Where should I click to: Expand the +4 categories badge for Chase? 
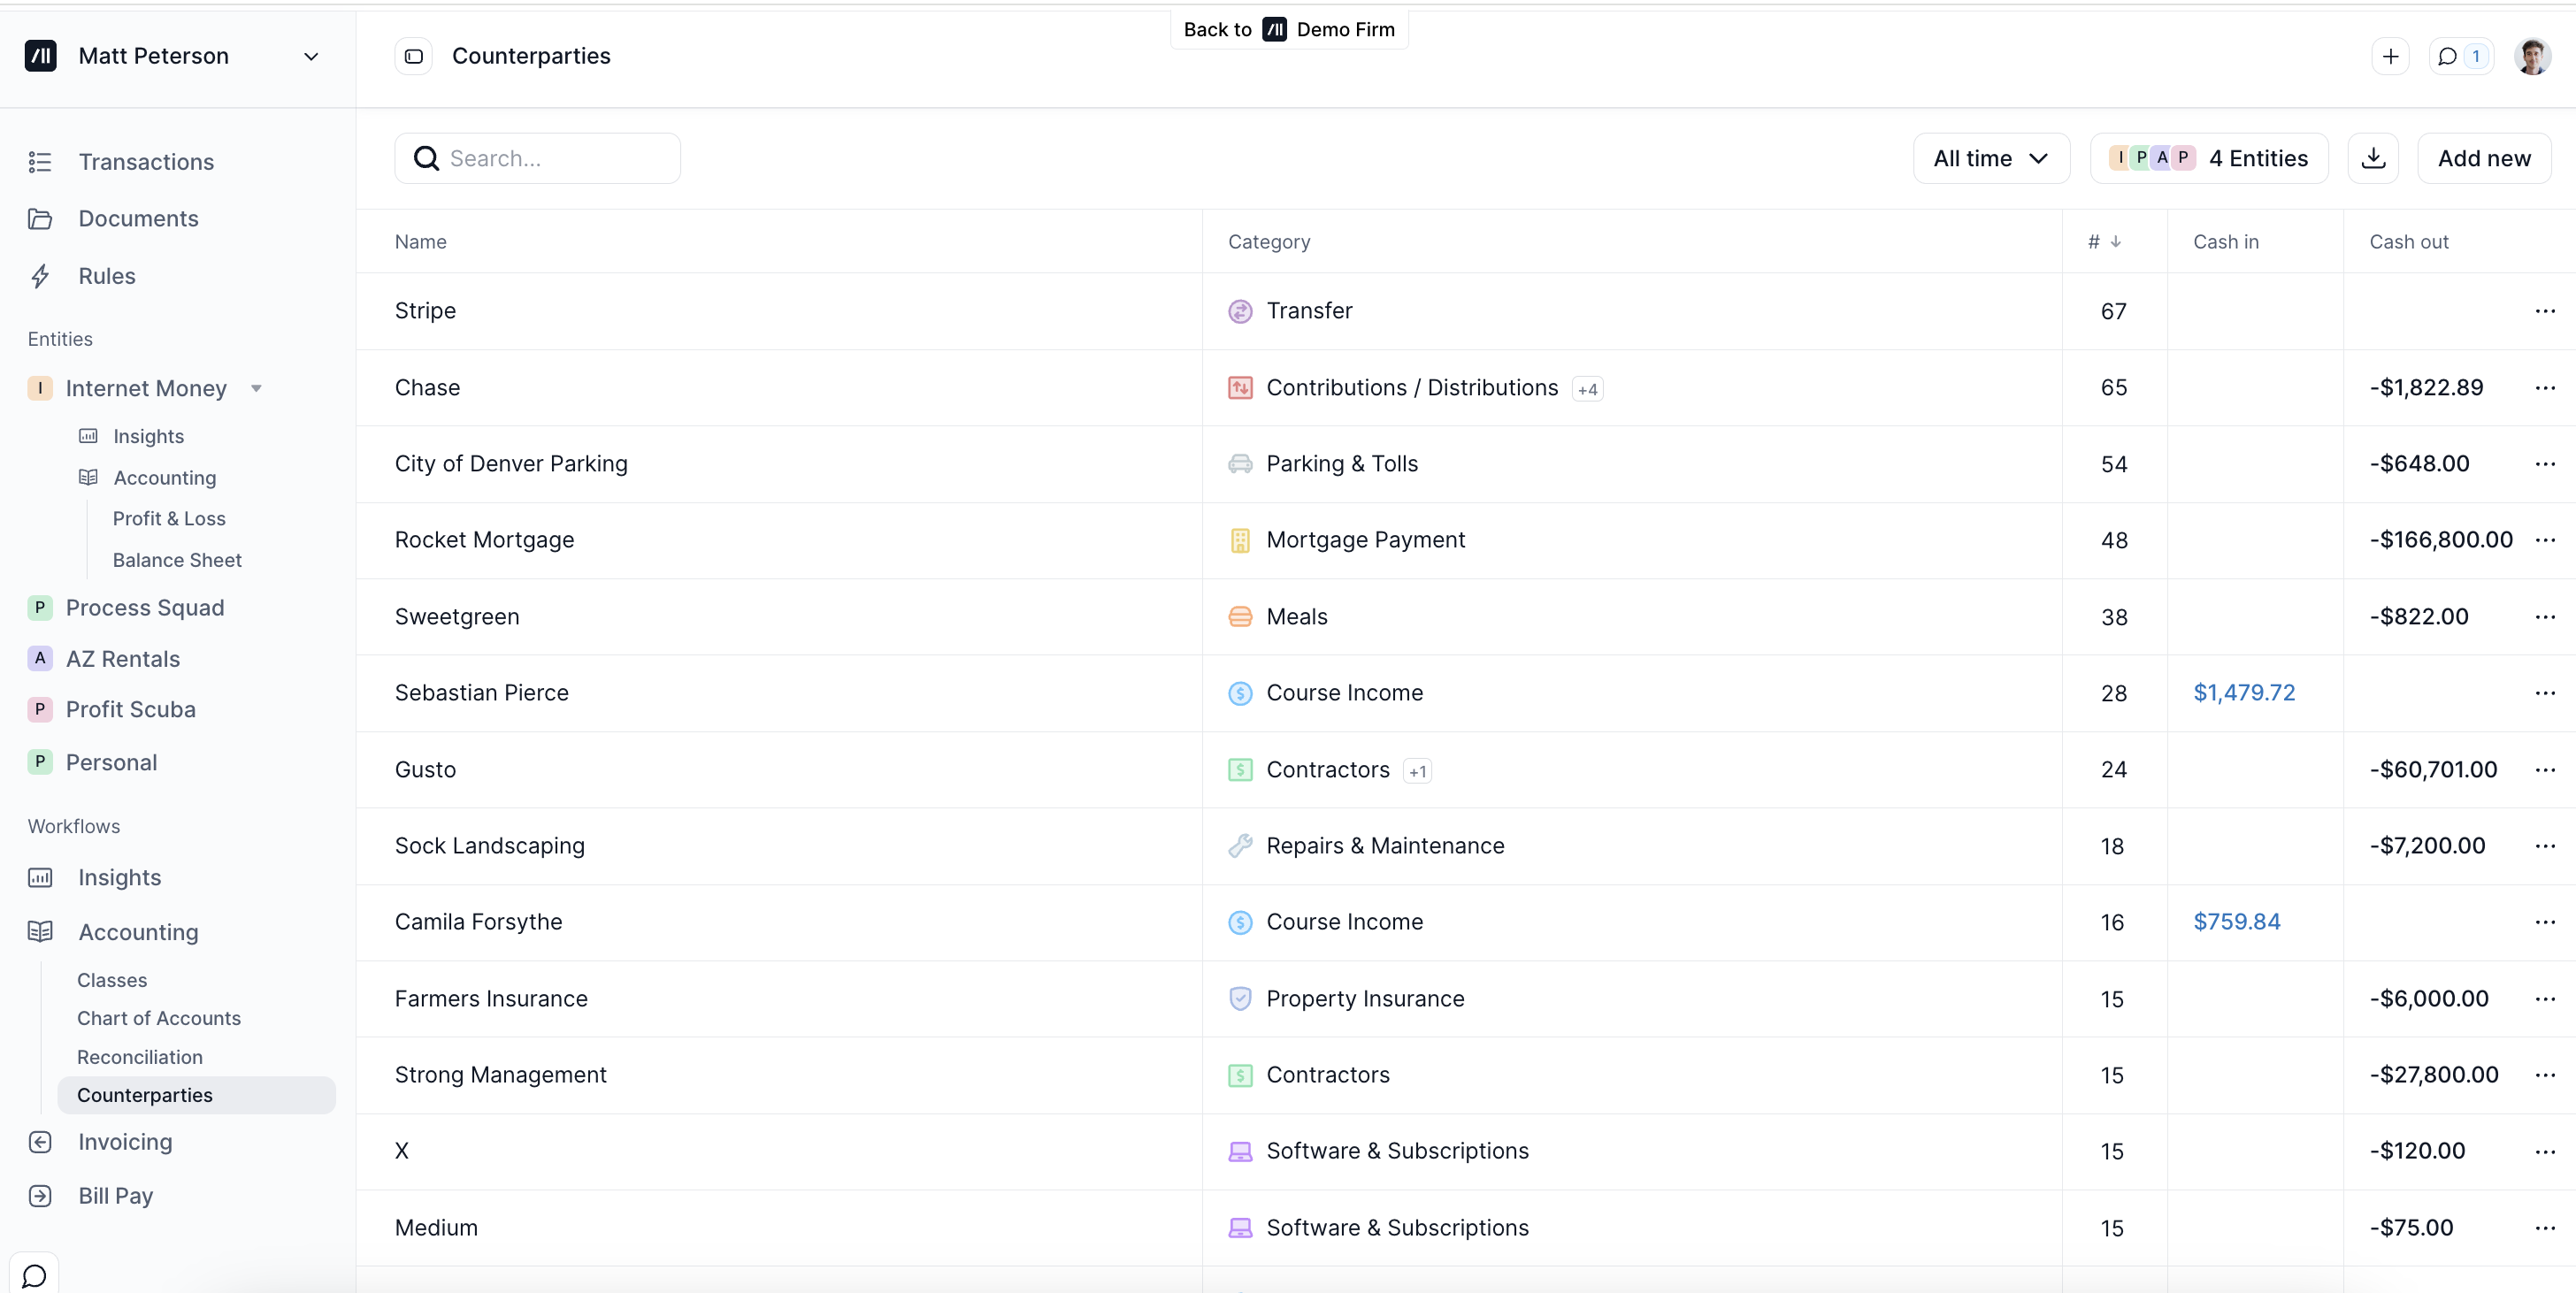[1587, 389]
